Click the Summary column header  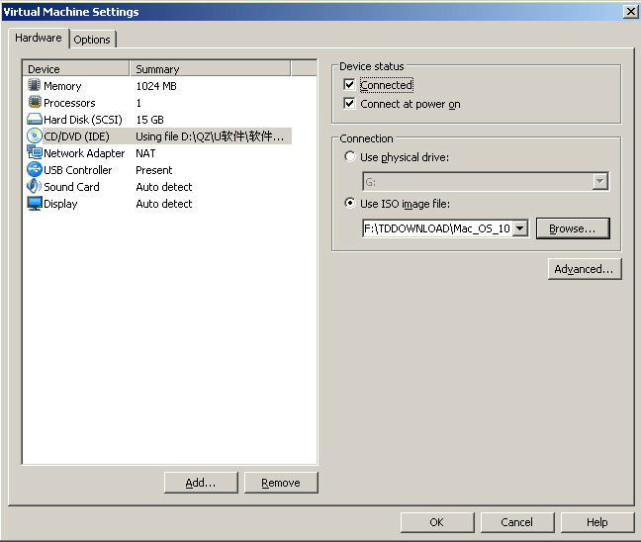(210, 68)
